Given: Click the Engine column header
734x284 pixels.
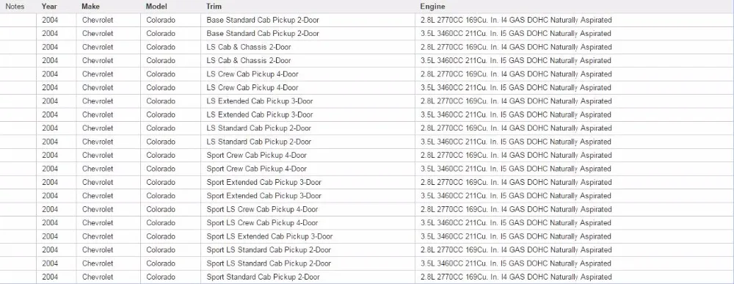Looking at the screenshot, I should tap(432, 7).
